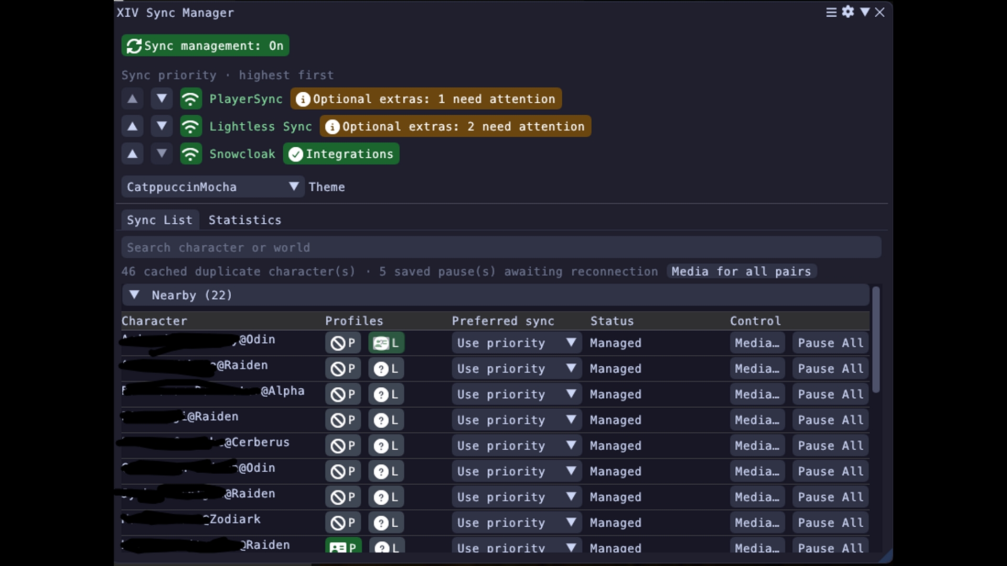Screen dimensions: 1007x566
Task: Toggle Sync management On button
Action: [205, 46]
